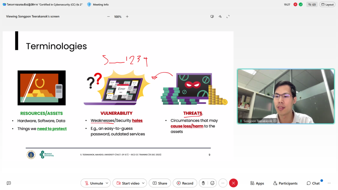
Task: Open the Layout options menu
Action: (327, 4)
